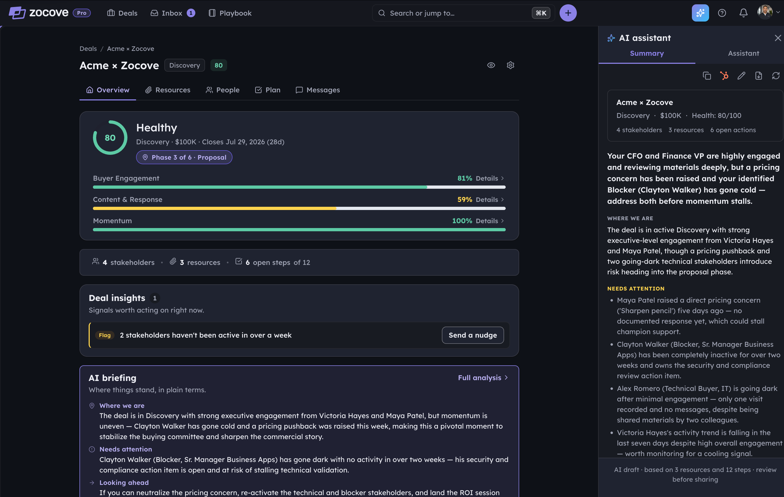Switch to the Resources tab
Screen dimensions: 784x497
point(168,90)
